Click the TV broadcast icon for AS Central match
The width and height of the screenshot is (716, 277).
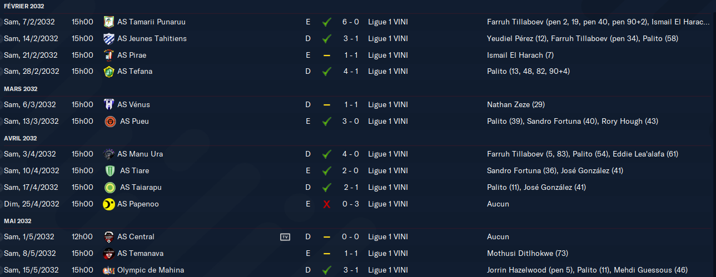pos(285,237)
